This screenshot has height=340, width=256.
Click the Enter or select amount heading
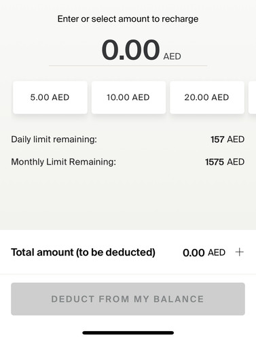(x=128, y=19)
